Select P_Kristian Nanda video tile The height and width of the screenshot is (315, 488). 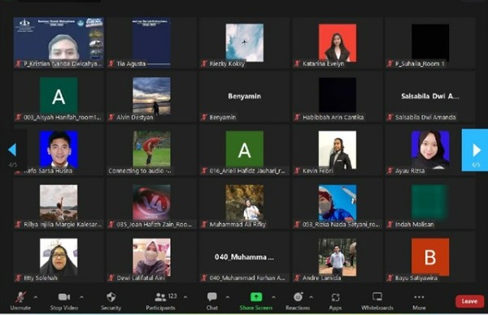pos(59,42)
